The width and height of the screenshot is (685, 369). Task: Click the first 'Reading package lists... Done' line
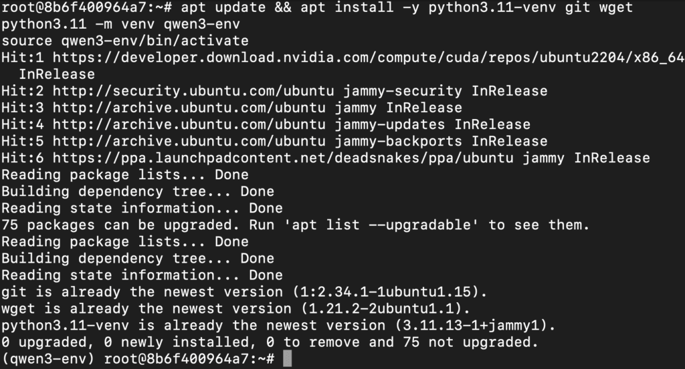point(125,174)
